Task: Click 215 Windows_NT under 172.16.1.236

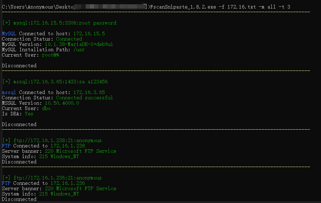Action: coord(59,194)
